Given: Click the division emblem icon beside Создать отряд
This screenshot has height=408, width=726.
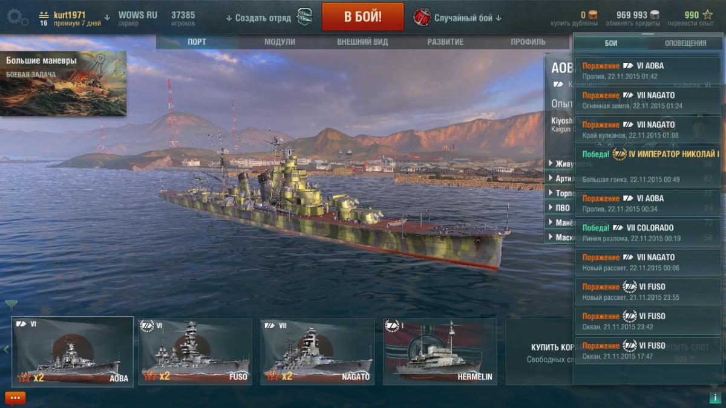Looking at the screenshot, I should coord(304,18).
